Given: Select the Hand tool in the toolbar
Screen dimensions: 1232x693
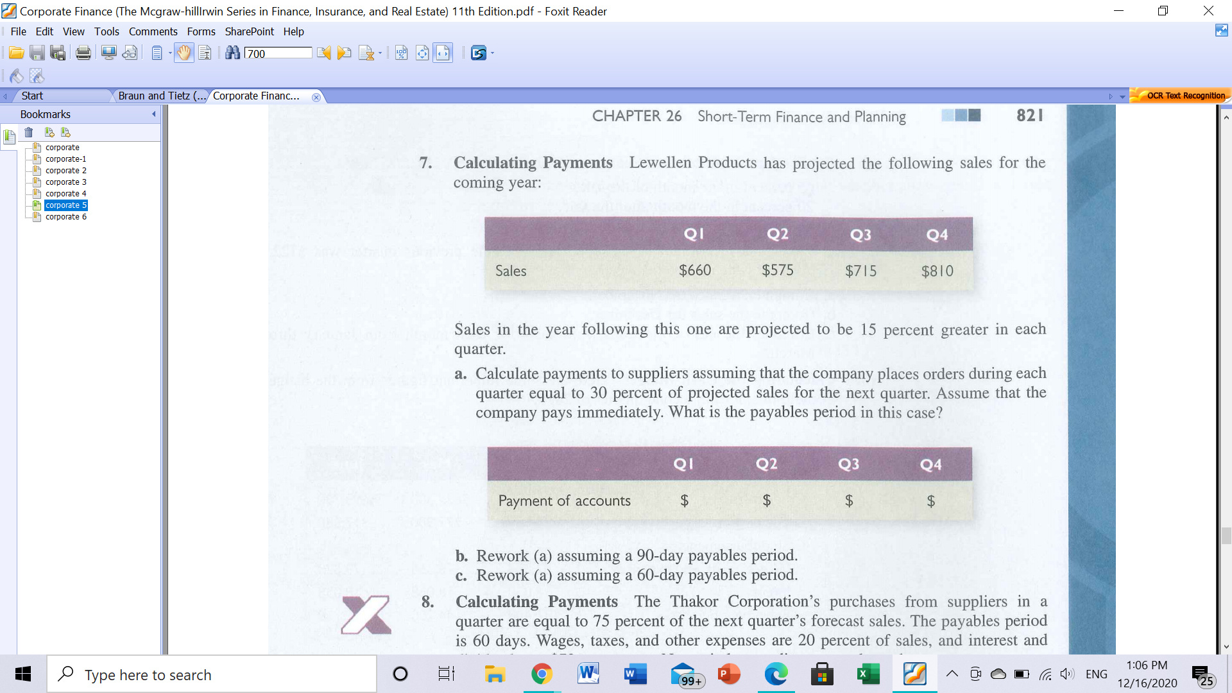Looking at the screenshot, I should pyautogui.click(x=184, y=53).
